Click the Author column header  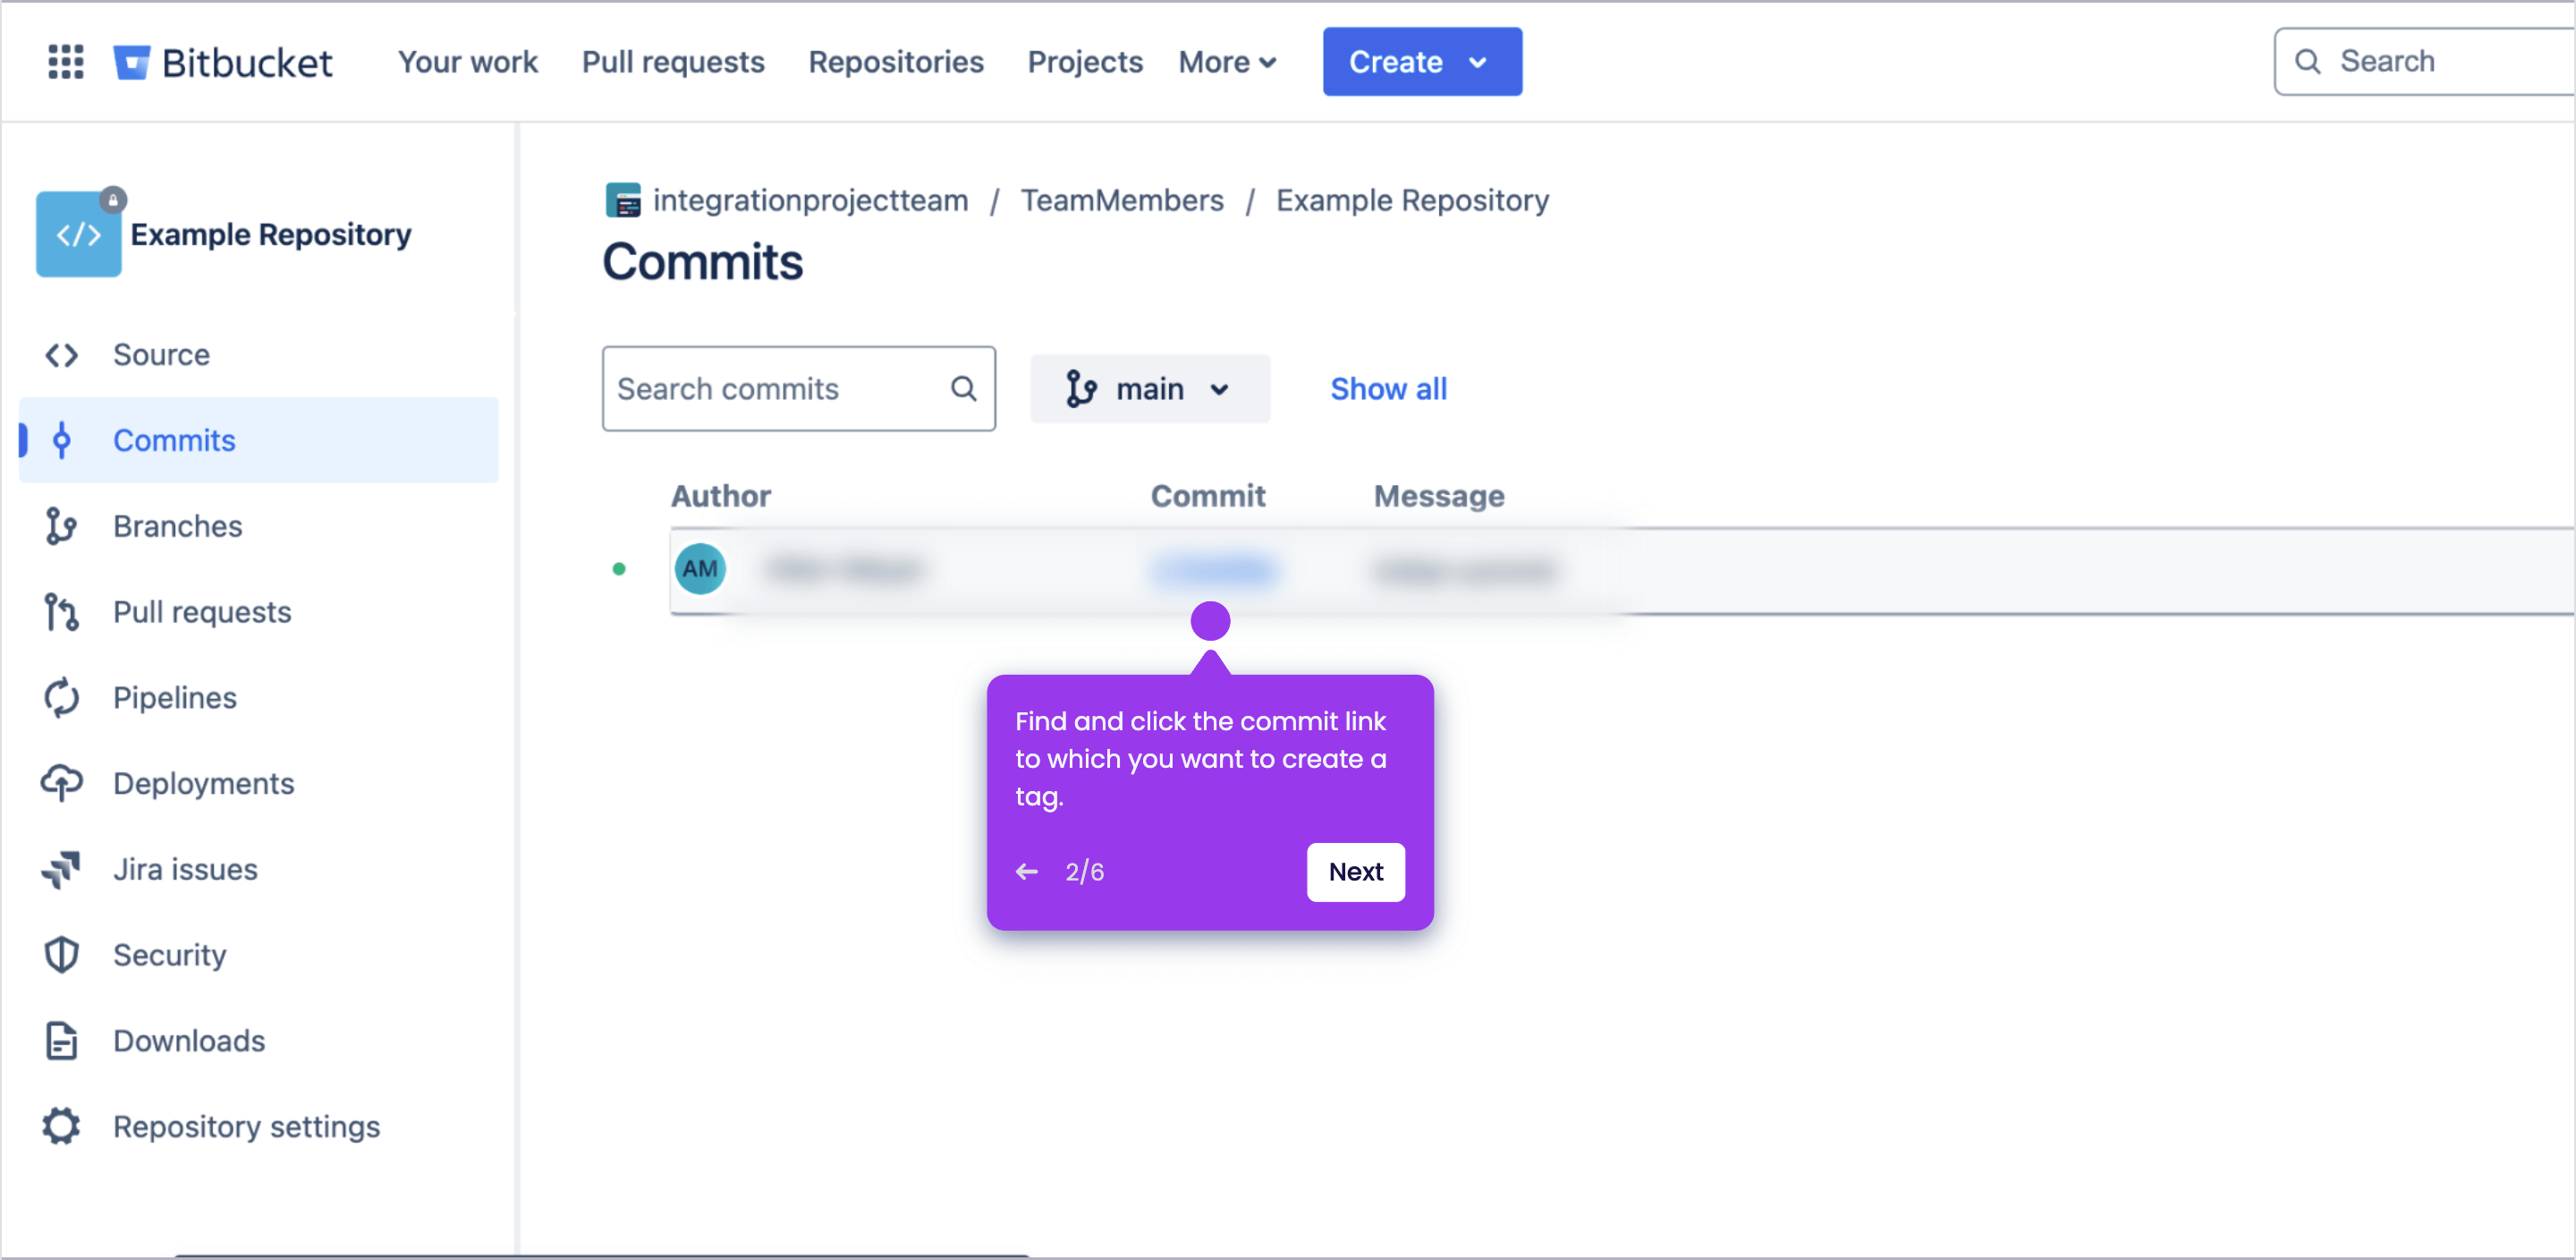(720, 496)
